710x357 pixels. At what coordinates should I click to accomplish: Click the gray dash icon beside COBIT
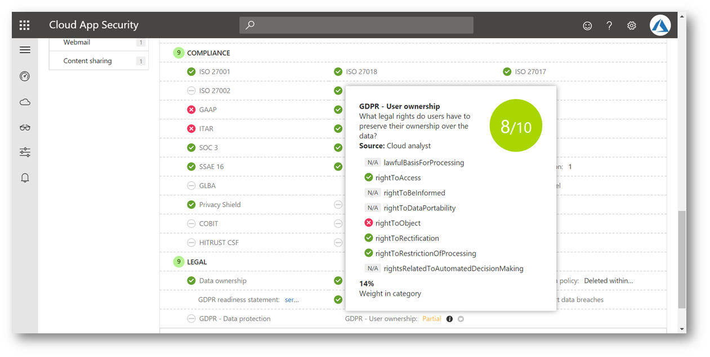(x=191, y=224)
